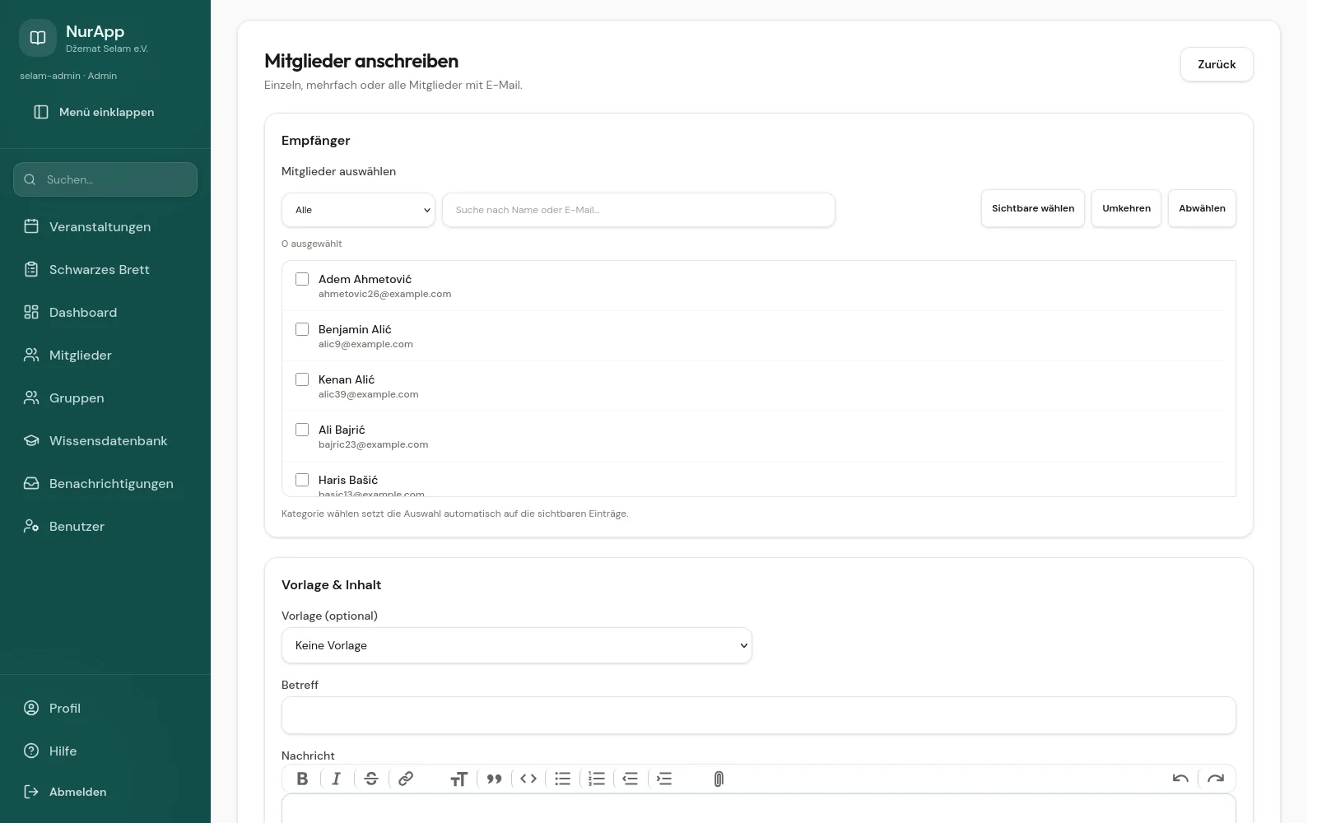Screen dimensions: 1317x823
Task: Invert selection with Umkehren
Action: (1126, 208)
